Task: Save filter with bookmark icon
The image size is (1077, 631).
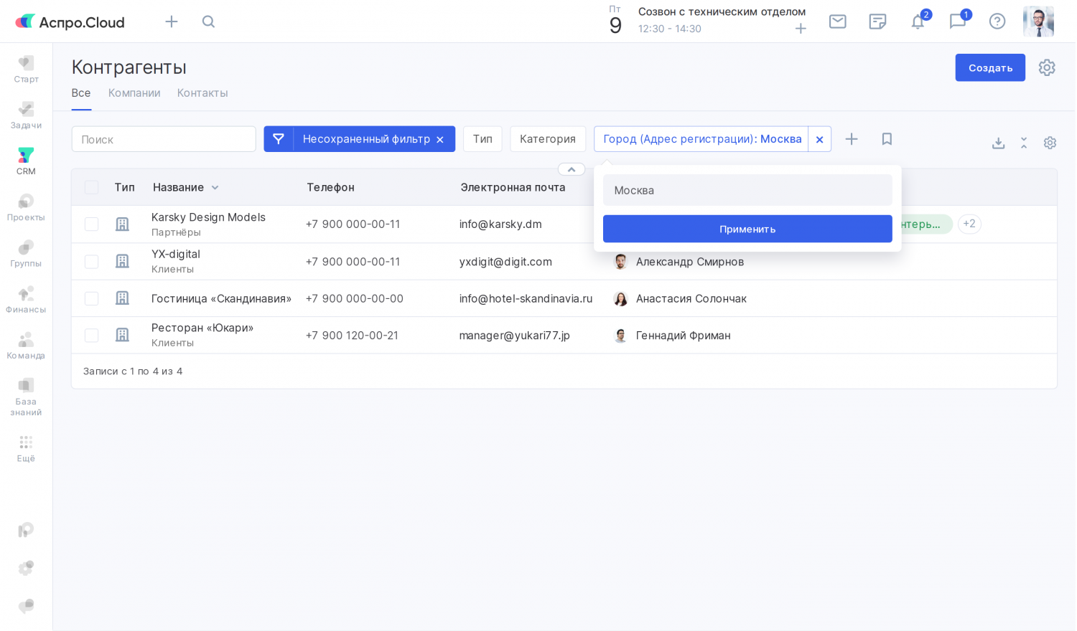Action: click(887, 139)
